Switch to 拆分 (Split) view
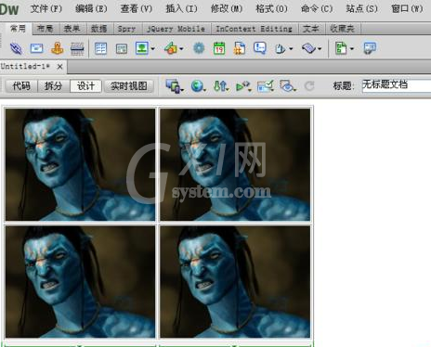 click(53, 86)
